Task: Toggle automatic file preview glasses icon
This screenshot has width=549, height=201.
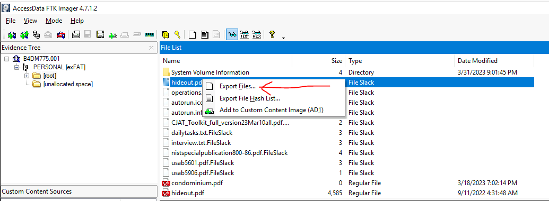Action: click(232, 34)
